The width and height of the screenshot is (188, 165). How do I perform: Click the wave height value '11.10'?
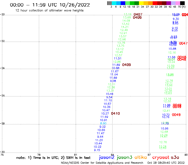coord(108,101)
